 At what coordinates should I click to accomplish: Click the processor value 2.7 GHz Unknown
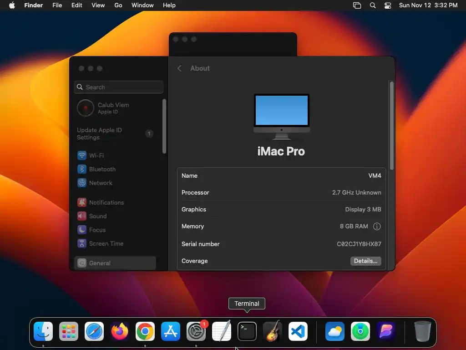(x=357, y=193)
